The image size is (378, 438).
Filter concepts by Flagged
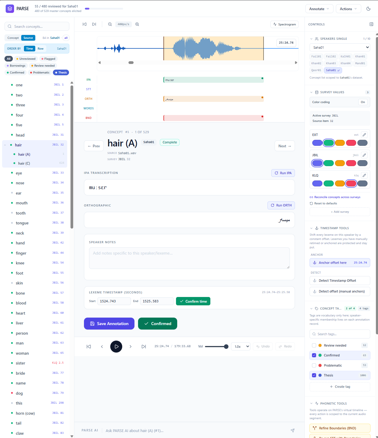coord(48,59)
